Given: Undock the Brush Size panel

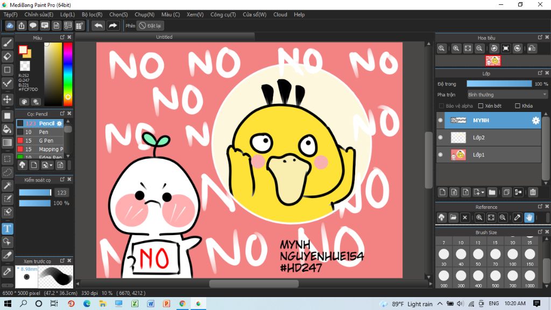Looking at the screenshot, I should point(540,231).
